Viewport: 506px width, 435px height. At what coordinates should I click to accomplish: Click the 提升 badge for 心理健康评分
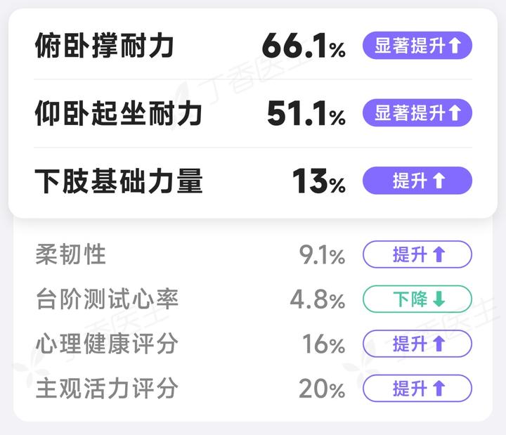(x=417, y=344)
